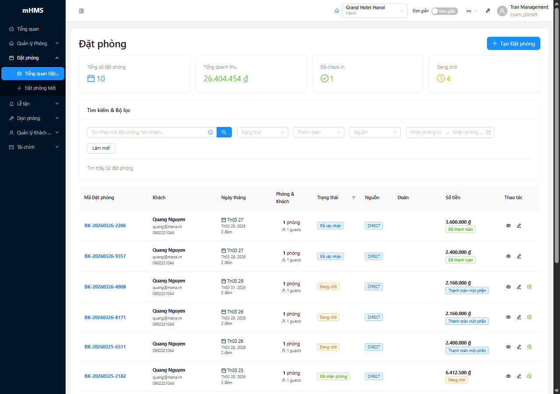Click the Tạo Đặt phòng button
The width and height of the screenshot is (560, 394).
514,43
